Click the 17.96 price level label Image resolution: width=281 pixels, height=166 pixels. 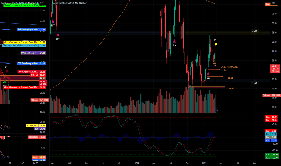pyautogui.click(x=255, y=83)
